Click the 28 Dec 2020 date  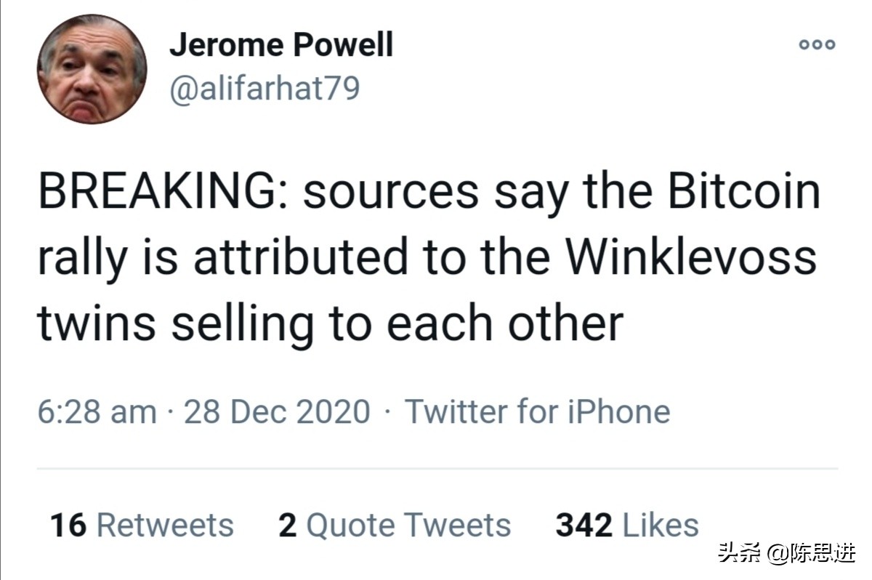(x=277, y=412)
